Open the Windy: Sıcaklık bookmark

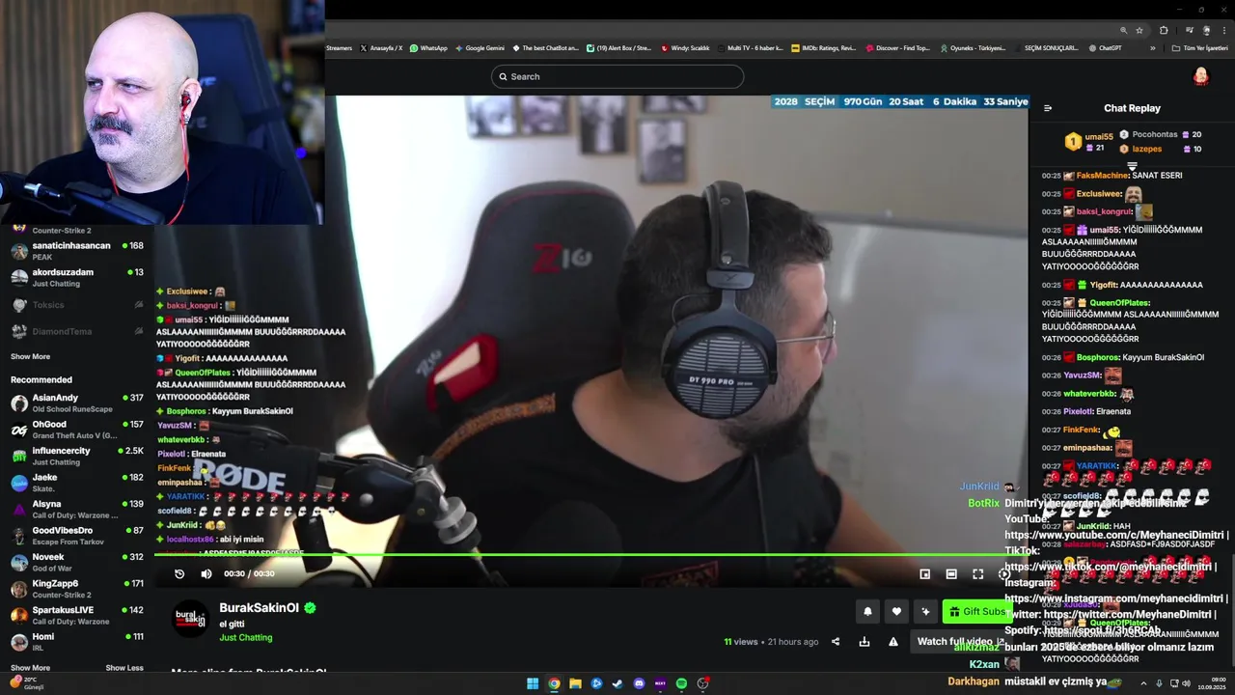click(685, 47)
